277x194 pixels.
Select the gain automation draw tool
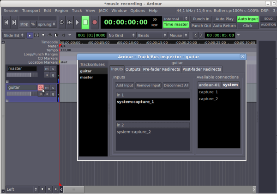click(x=50, y=36)
